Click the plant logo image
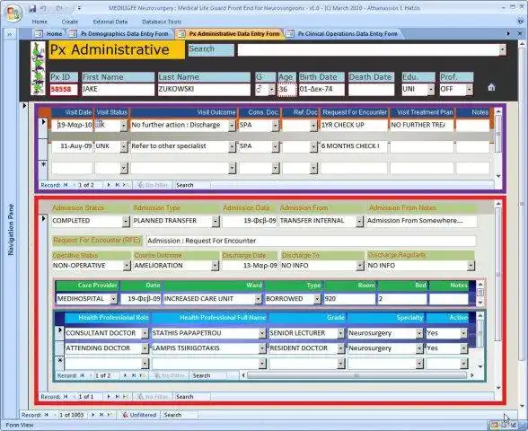Viewport: 528px width, 431px height. pos(38,68)
